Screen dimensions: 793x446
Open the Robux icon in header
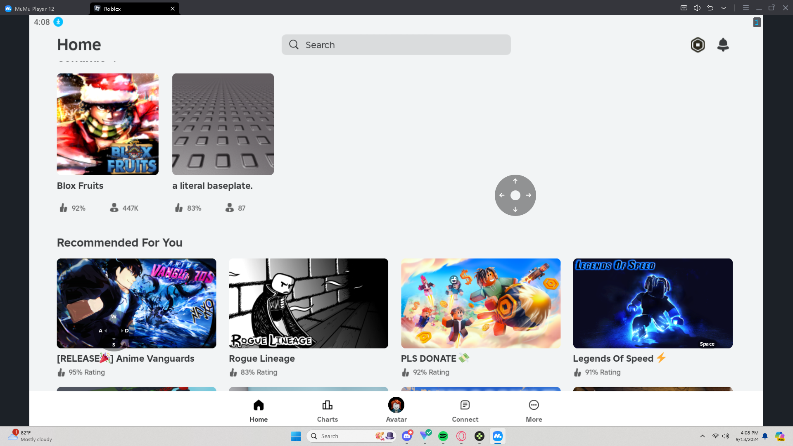(x=698, y=45)
